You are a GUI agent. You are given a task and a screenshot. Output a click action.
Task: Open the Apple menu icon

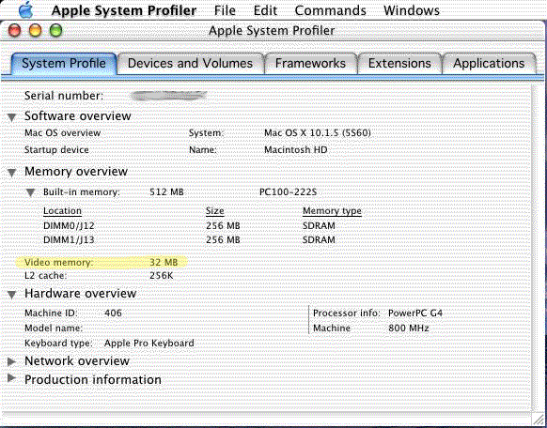point(25,10)
